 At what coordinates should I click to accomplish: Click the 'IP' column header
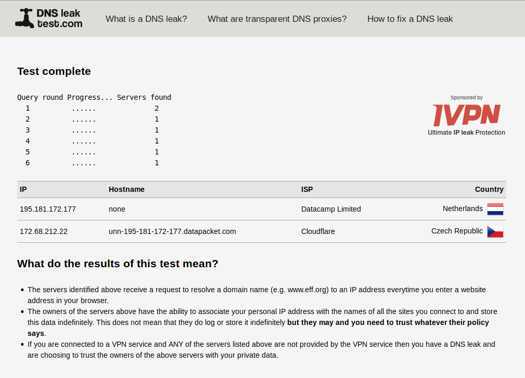coord(23,189)
